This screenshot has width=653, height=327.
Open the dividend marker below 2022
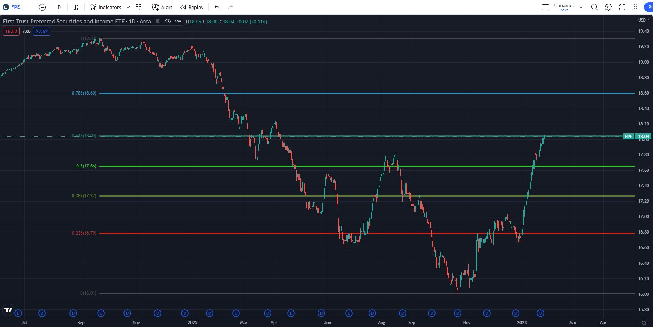[x=185, y=313]
